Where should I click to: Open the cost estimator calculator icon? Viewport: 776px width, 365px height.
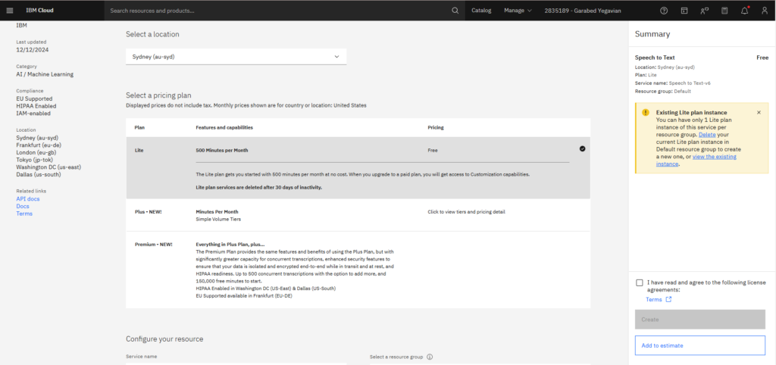coord(724,11)
